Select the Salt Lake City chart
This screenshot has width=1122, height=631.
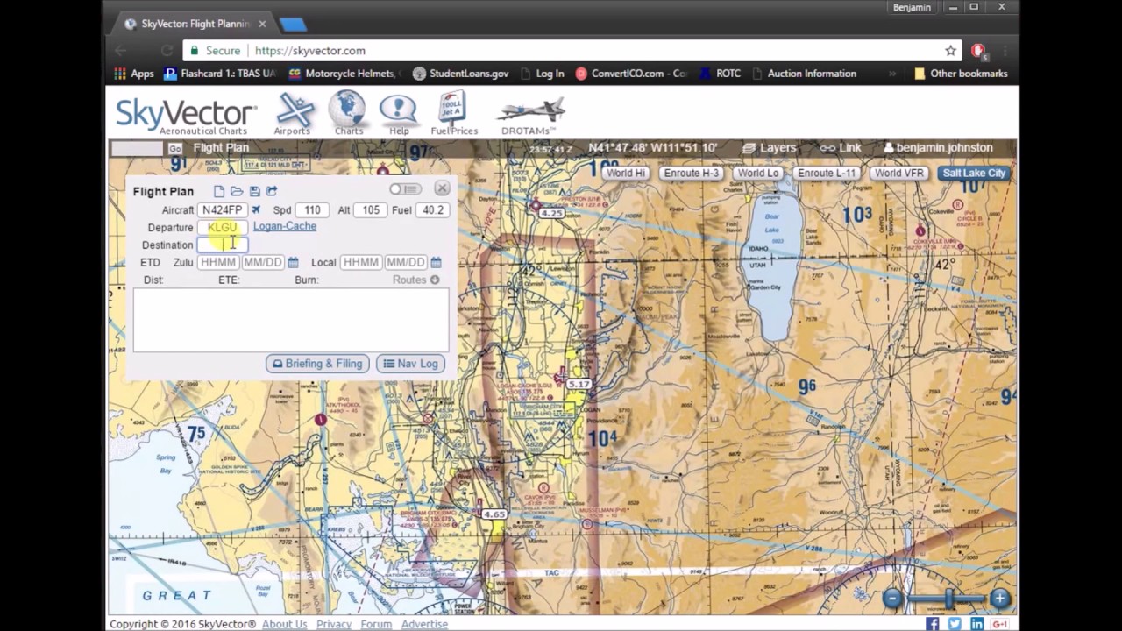(x=973, y=173)
